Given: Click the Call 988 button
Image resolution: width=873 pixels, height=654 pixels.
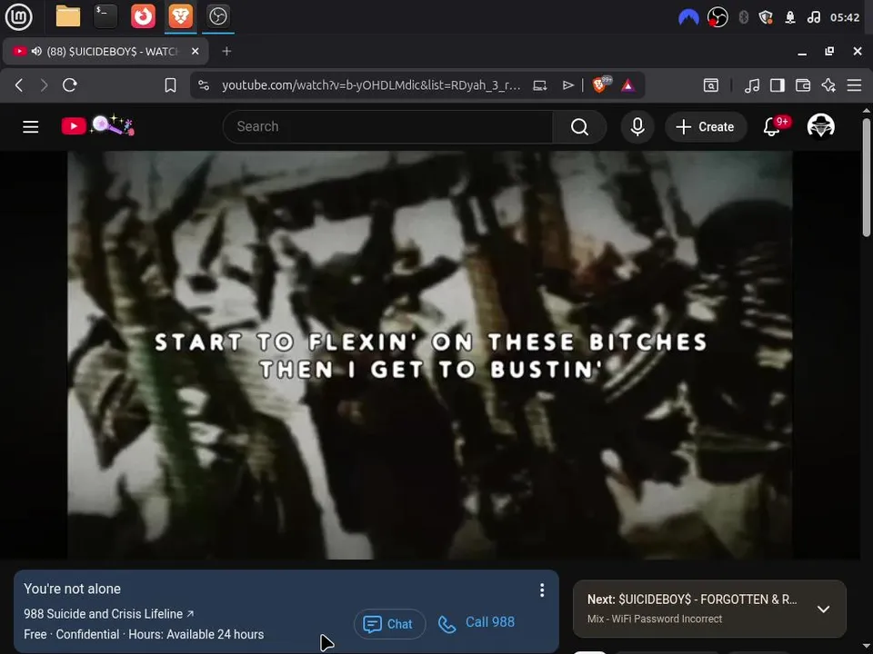Looking at the screenshot, I should (x=477, y=623).
